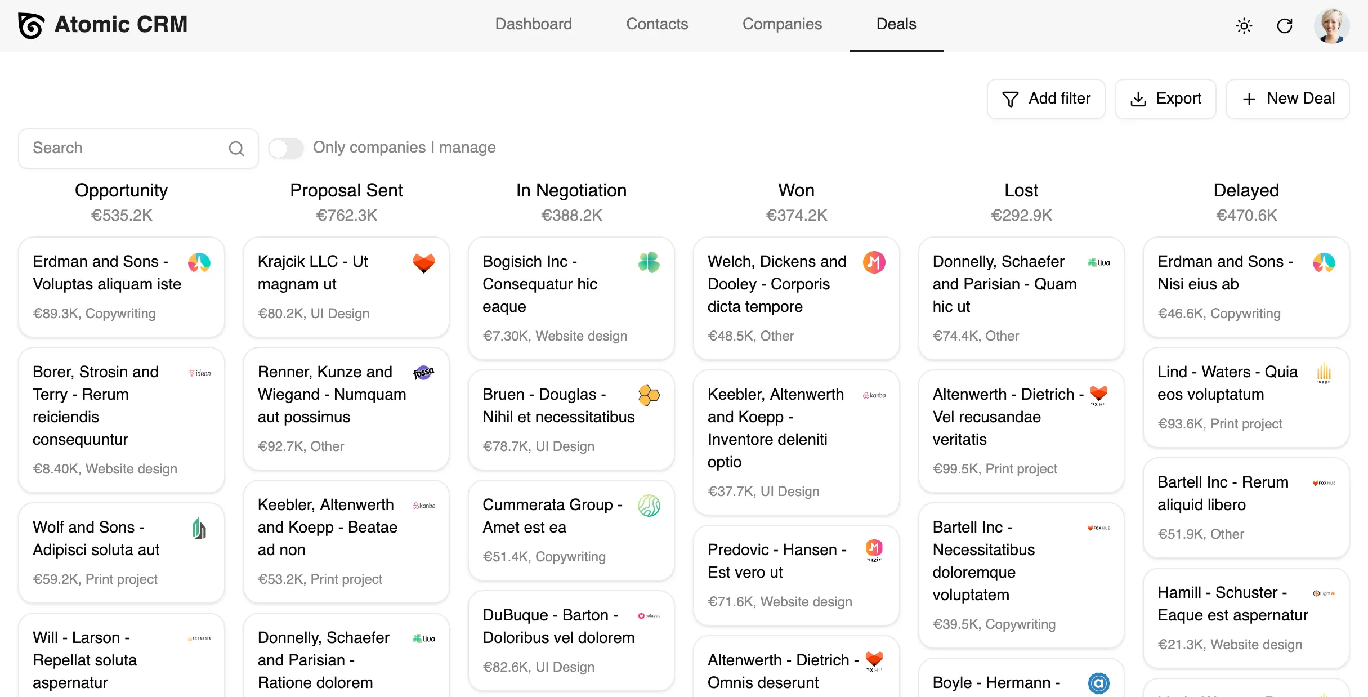
Task: Click '€82.6K, UI Design' on DuBuque deal
Action: 538,667
